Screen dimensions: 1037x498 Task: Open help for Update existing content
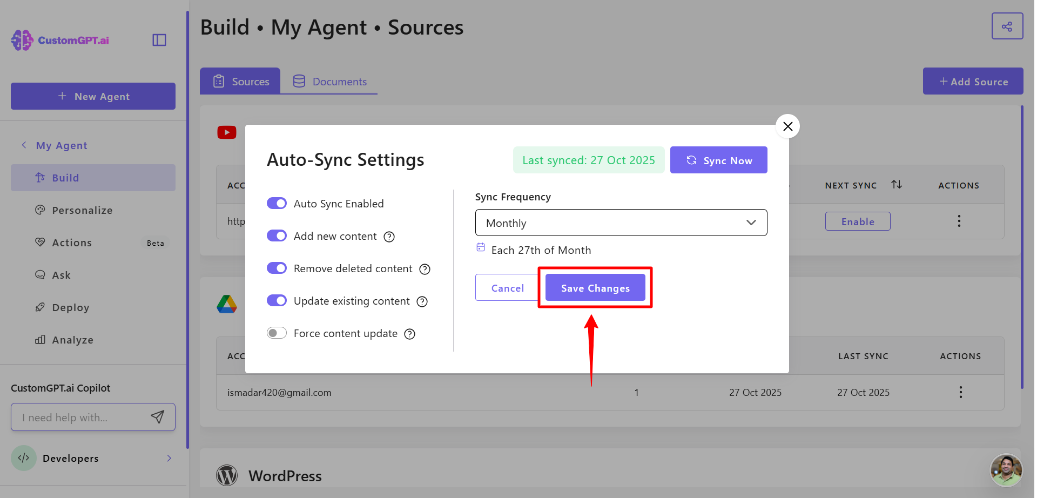(x=422, y=301)
